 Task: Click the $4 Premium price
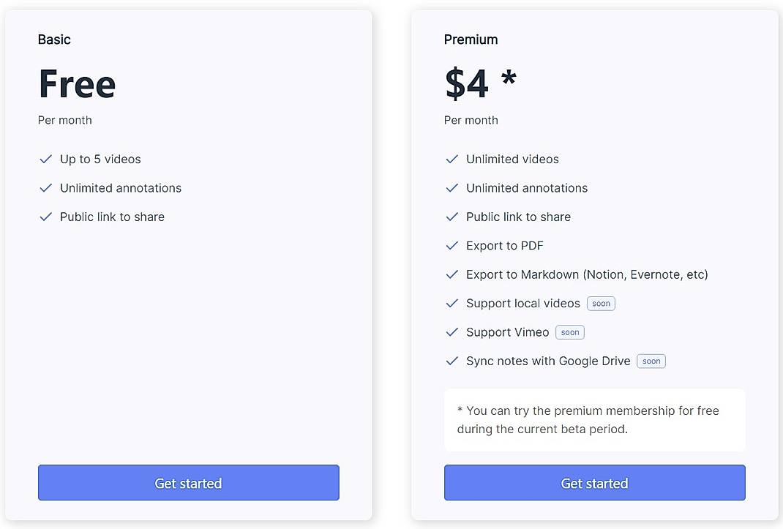pos(465,83)
